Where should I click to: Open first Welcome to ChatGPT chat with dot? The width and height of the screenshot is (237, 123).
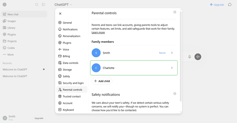click(x=23, y=69)
